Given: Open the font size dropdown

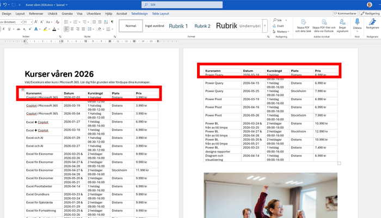Looking at the screenshot, I should click(x=30, y=22).
